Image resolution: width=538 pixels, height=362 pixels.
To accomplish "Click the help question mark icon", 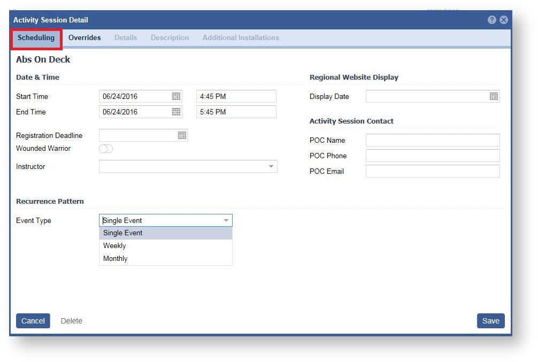I will 491,20.
